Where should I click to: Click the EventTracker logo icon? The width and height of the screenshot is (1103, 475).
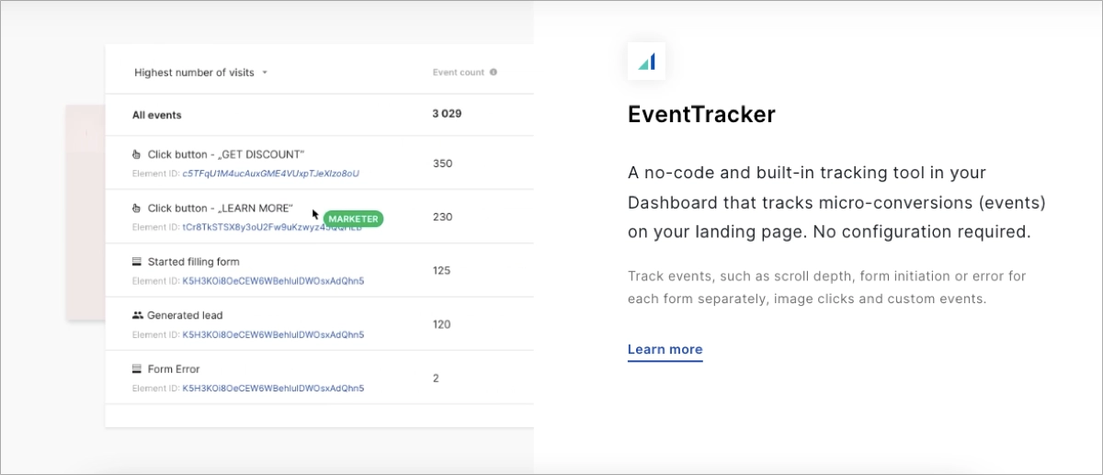pyautogui.click(x=646, y=62)
